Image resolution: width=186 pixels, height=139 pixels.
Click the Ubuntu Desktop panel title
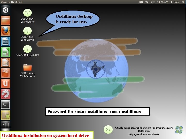(11, 2)
